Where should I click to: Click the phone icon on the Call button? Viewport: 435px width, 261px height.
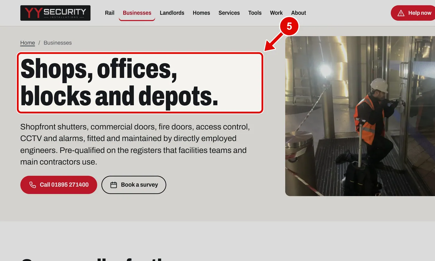[33, 185]
